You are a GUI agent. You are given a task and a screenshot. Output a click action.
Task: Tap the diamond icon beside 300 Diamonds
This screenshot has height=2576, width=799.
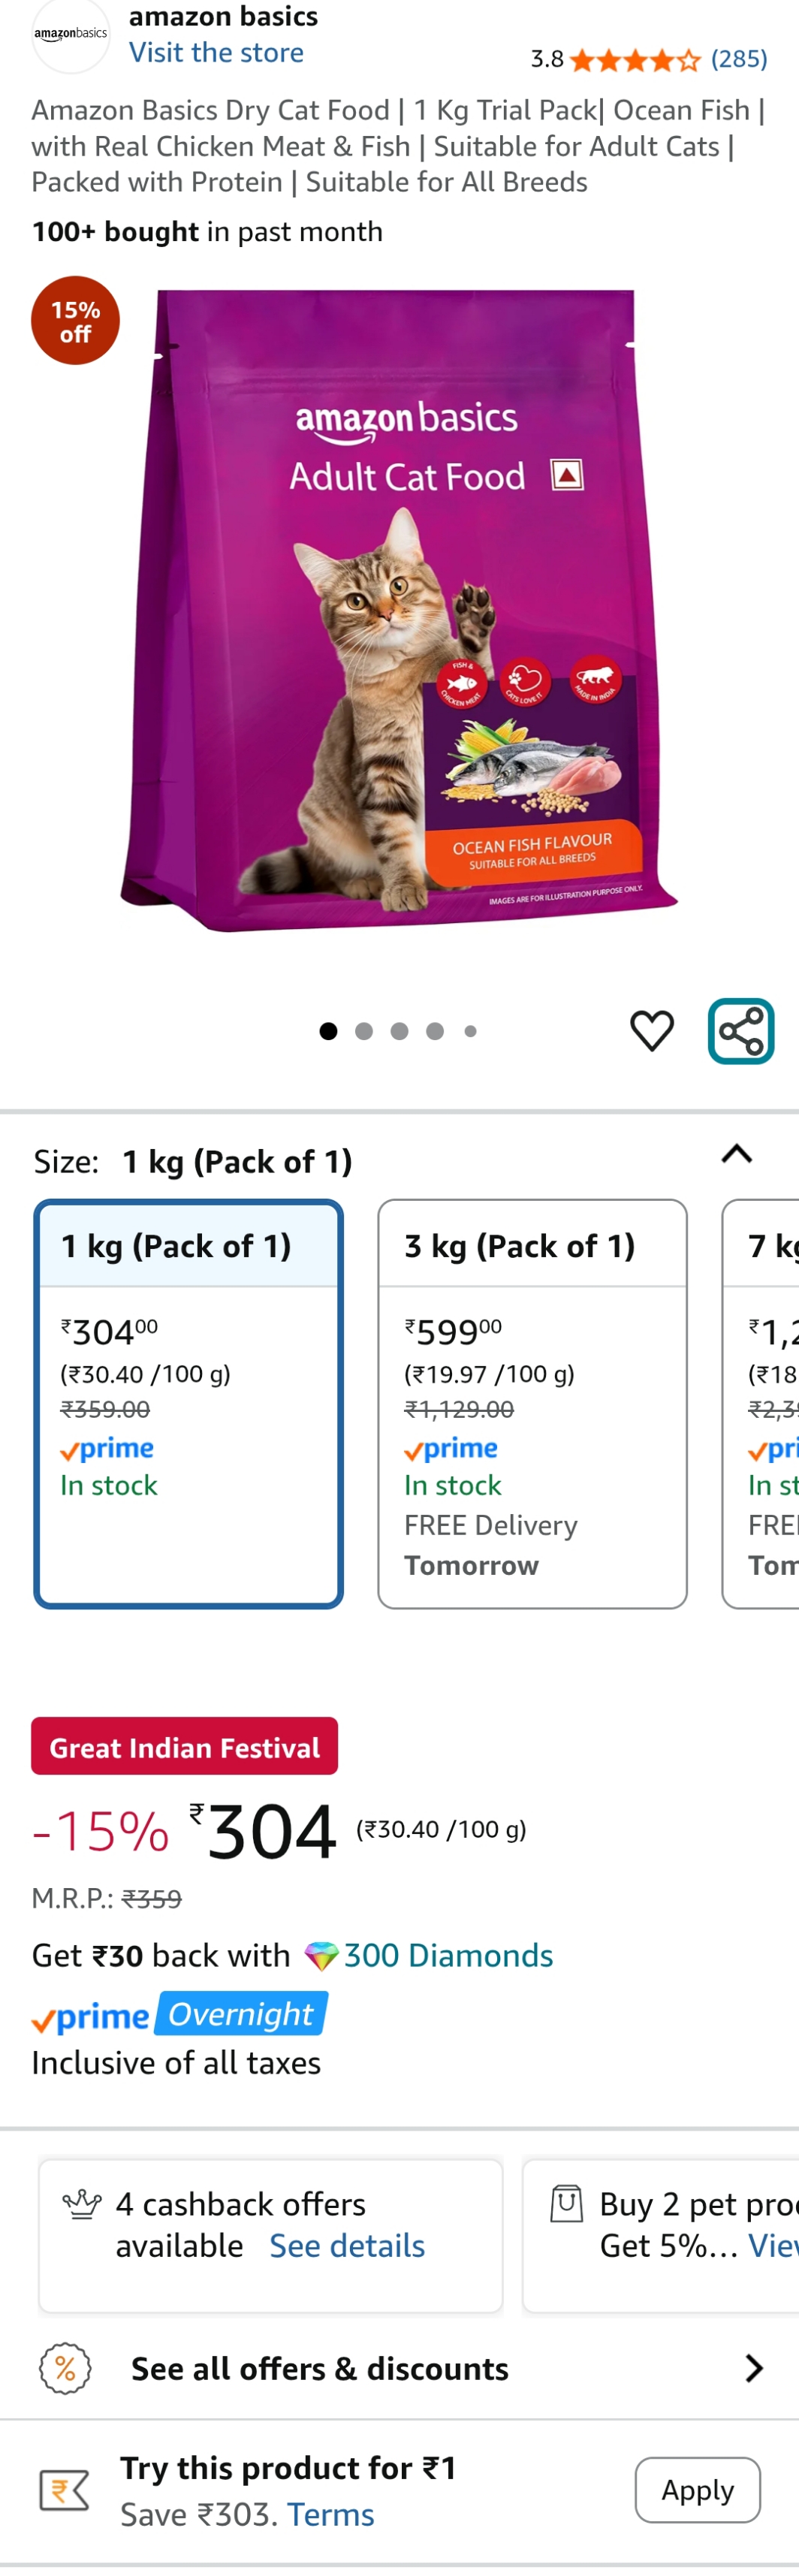pyautogui.click(x=321, y=1956)
